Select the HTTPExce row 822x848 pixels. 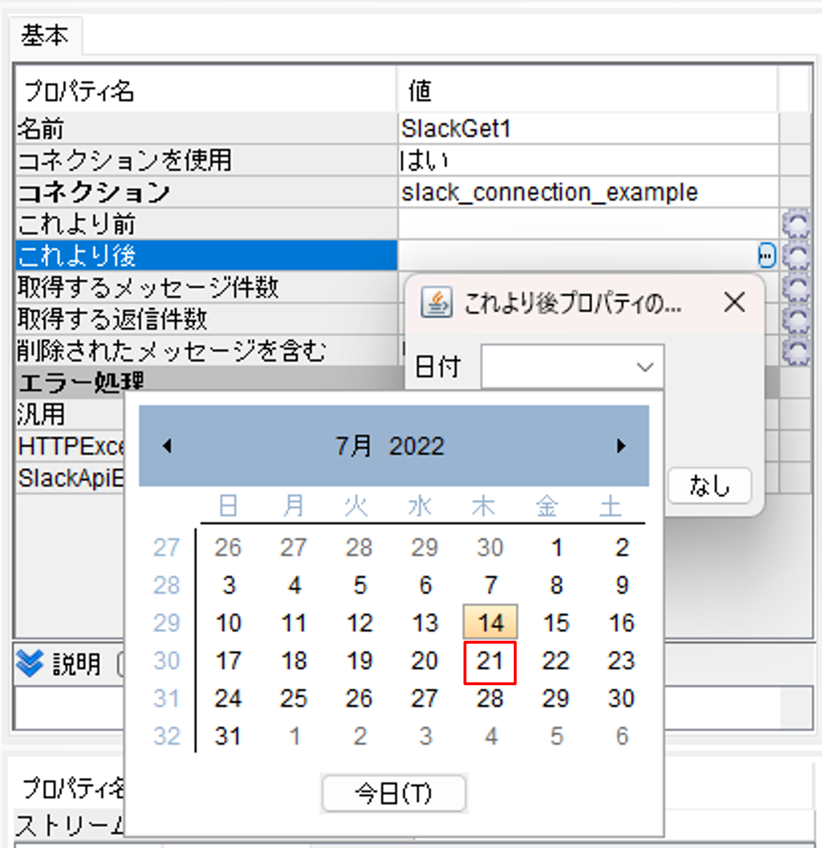70,446
